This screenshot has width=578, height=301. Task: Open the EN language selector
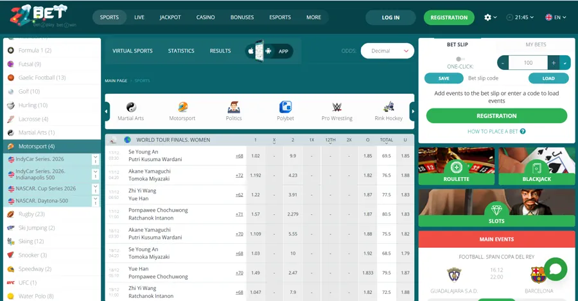pos(556,17)
